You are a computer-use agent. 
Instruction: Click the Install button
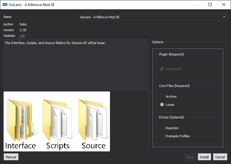(x=204, y=157)
